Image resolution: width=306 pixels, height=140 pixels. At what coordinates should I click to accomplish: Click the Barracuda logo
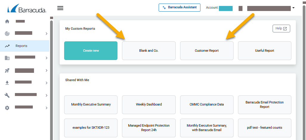tap(27, 8)
